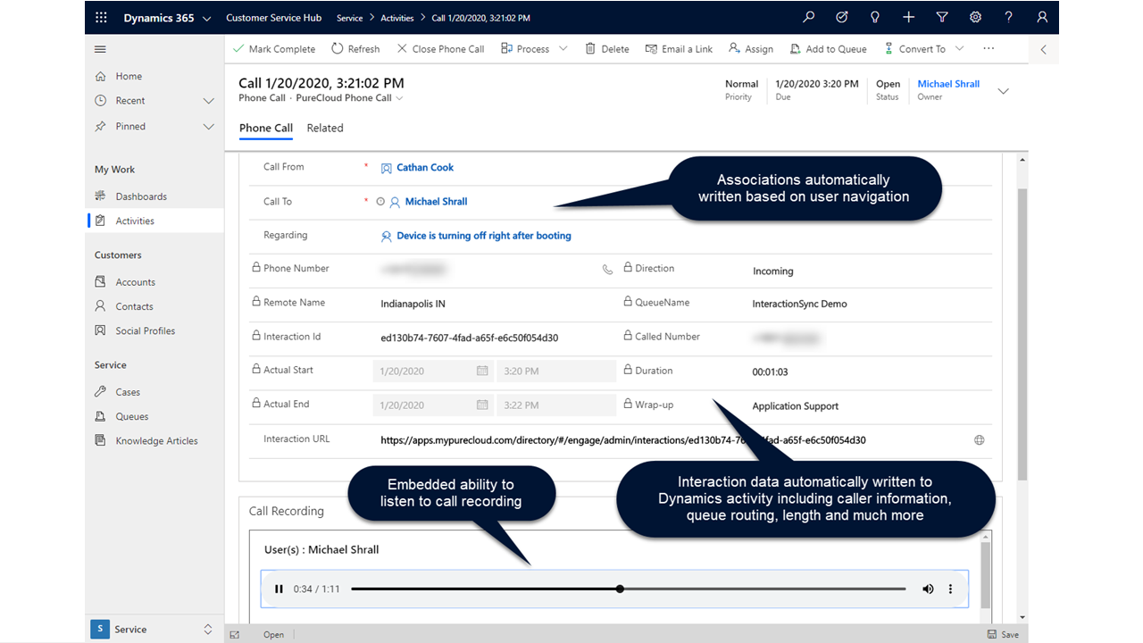Screen dimensions: 1143x643
Task: Mute the call recording volume
Action: click(928, 589)
